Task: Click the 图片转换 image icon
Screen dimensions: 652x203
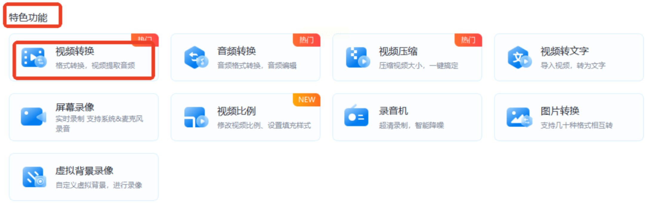Action: (x=519, y=117)
